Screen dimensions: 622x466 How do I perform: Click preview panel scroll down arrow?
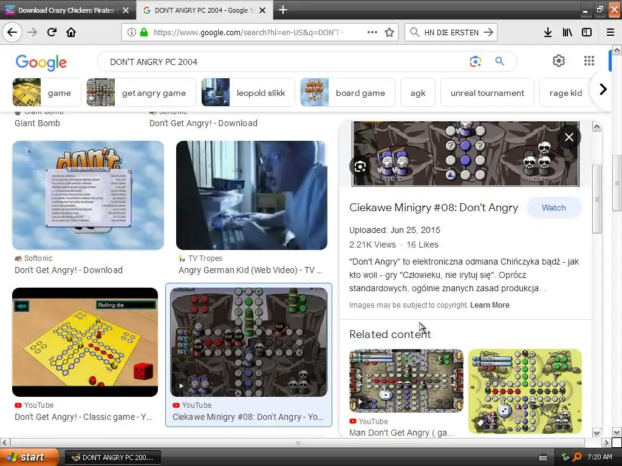pos(596,432)
